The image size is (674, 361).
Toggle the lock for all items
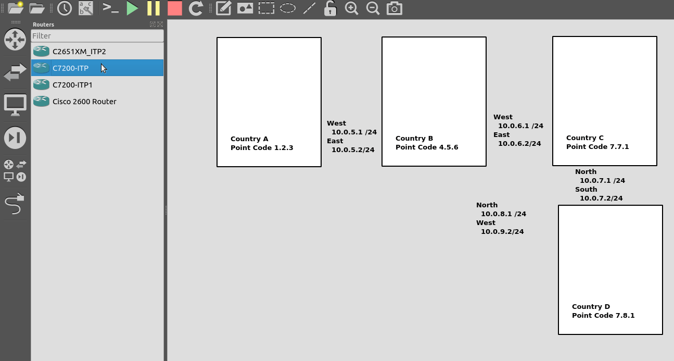pos(330,8)
